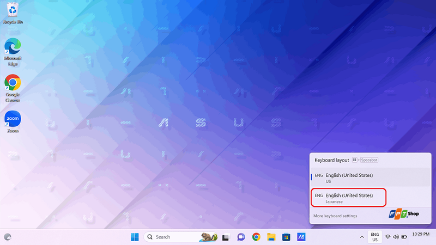Open Chrome from the taskbar
Screen dimensions: 436x245
click(256, 237)
